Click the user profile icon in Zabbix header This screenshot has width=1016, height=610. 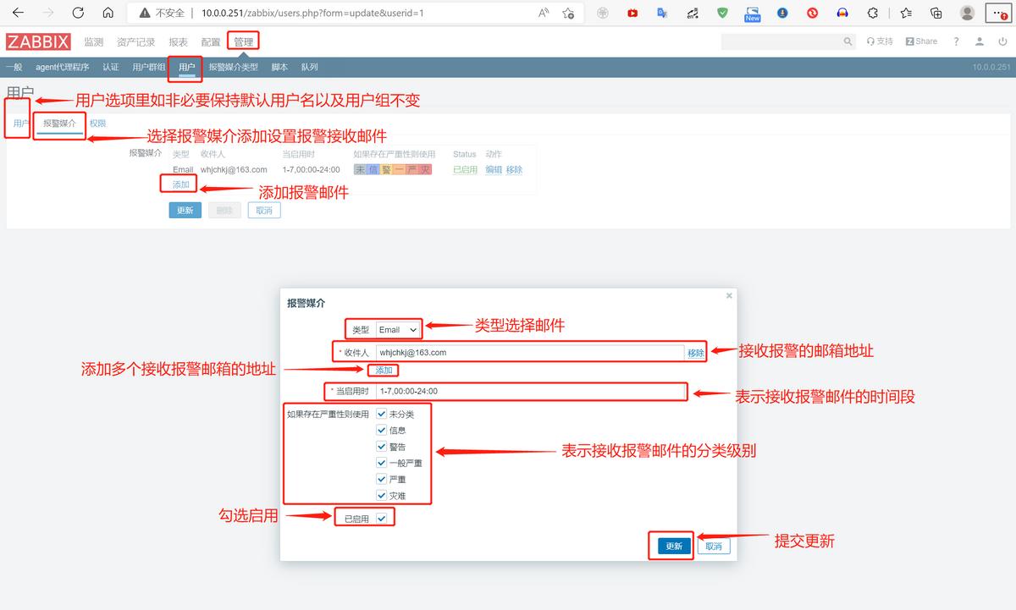pyautogui.click(x=980, y=41)
